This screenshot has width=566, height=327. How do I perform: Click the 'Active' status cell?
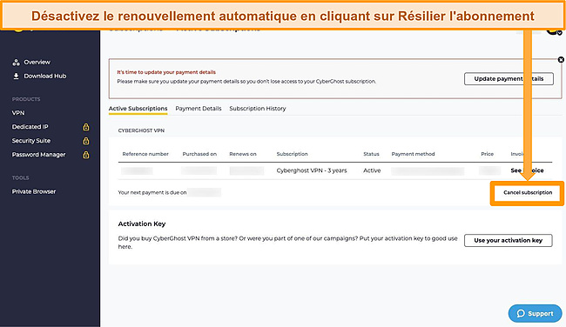(372, 170)
